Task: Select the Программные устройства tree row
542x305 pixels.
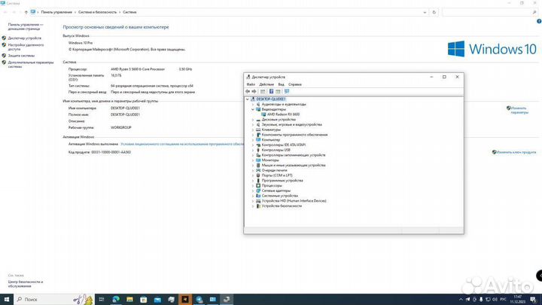Action: (x=282, y=181)
